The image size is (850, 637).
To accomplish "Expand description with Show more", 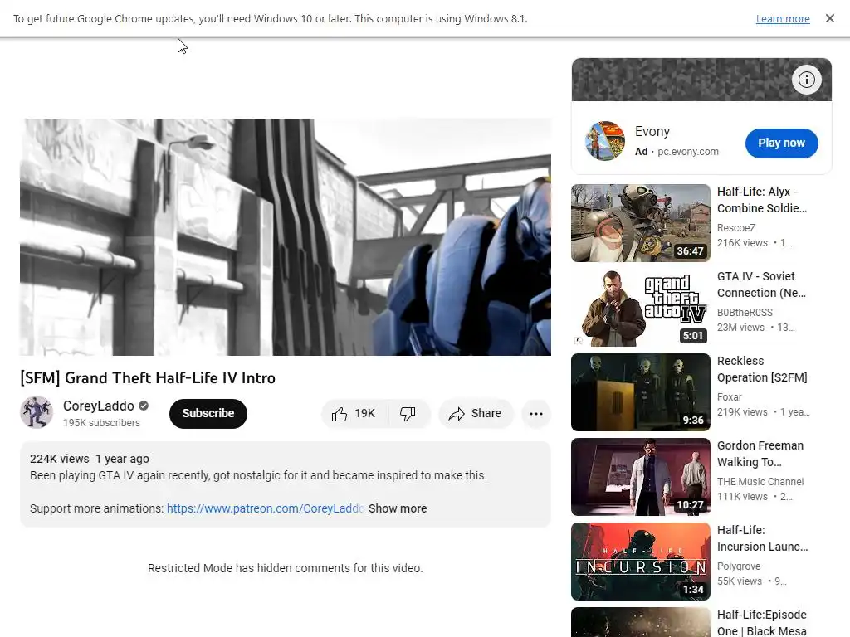I will (398, 508).
